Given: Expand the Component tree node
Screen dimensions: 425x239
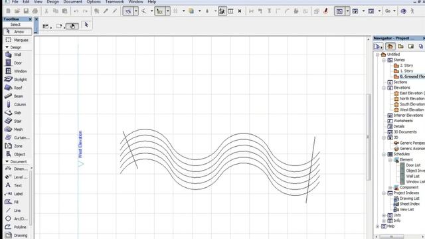Looking at the screenshot, I should click(x=390, y=187).
